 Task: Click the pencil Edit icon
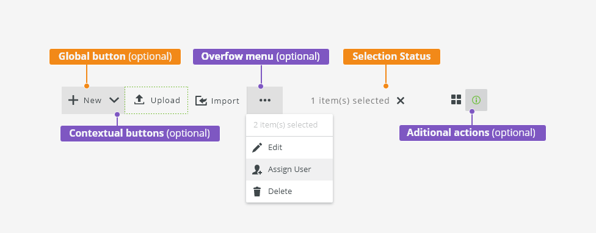257,147
